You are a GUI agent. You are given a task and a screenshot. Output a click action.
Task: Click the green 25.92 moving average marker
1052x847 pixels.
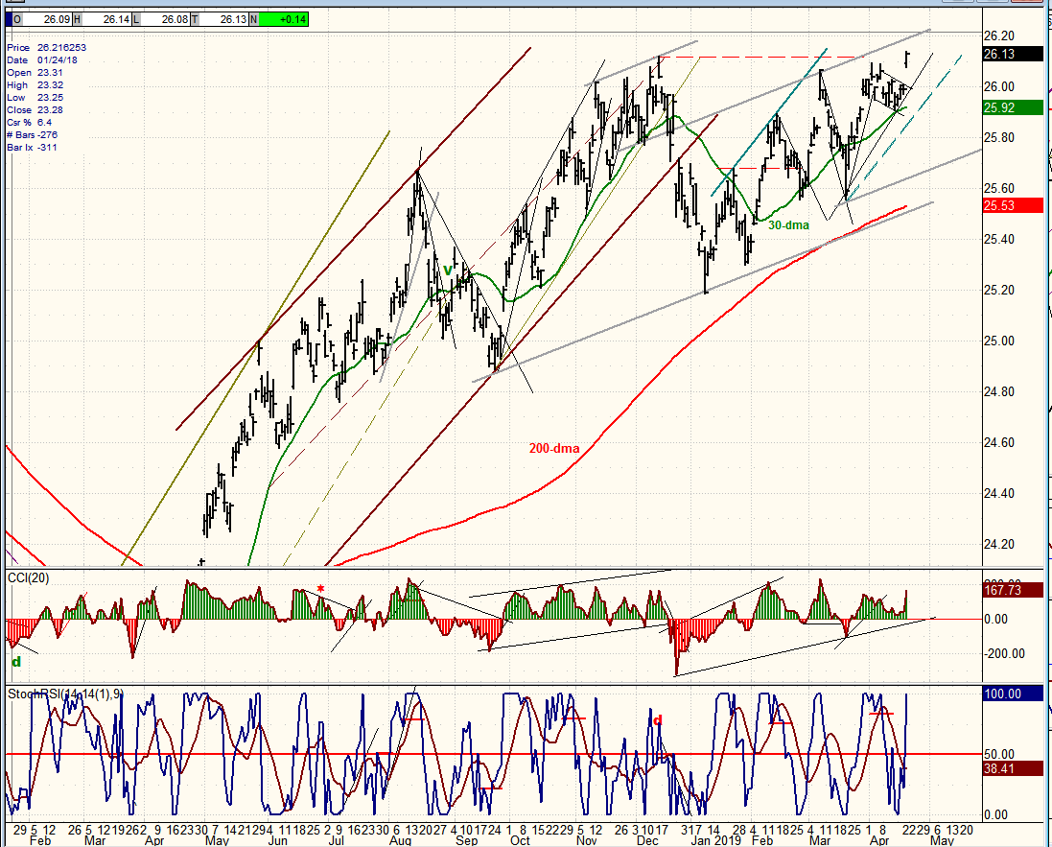pos(1013,107)
